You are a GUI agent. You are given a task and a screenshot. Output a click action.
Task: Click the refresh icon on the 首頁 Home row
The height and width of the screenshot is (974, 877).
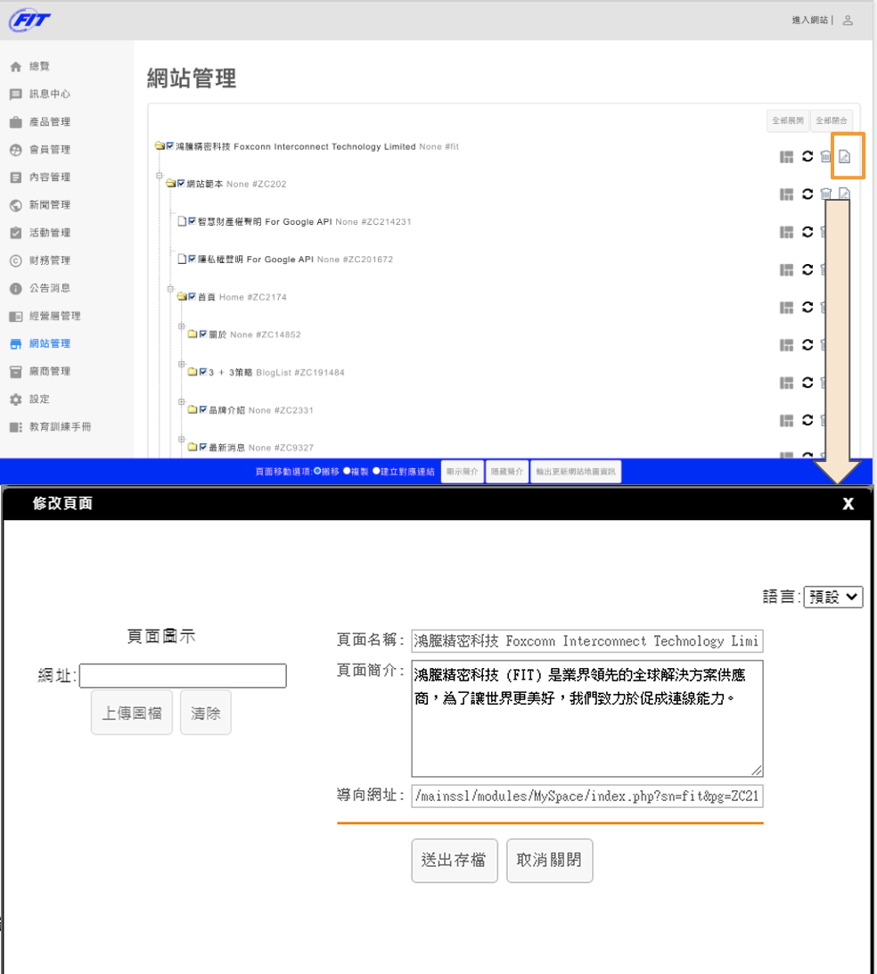[x=807, y=308]
